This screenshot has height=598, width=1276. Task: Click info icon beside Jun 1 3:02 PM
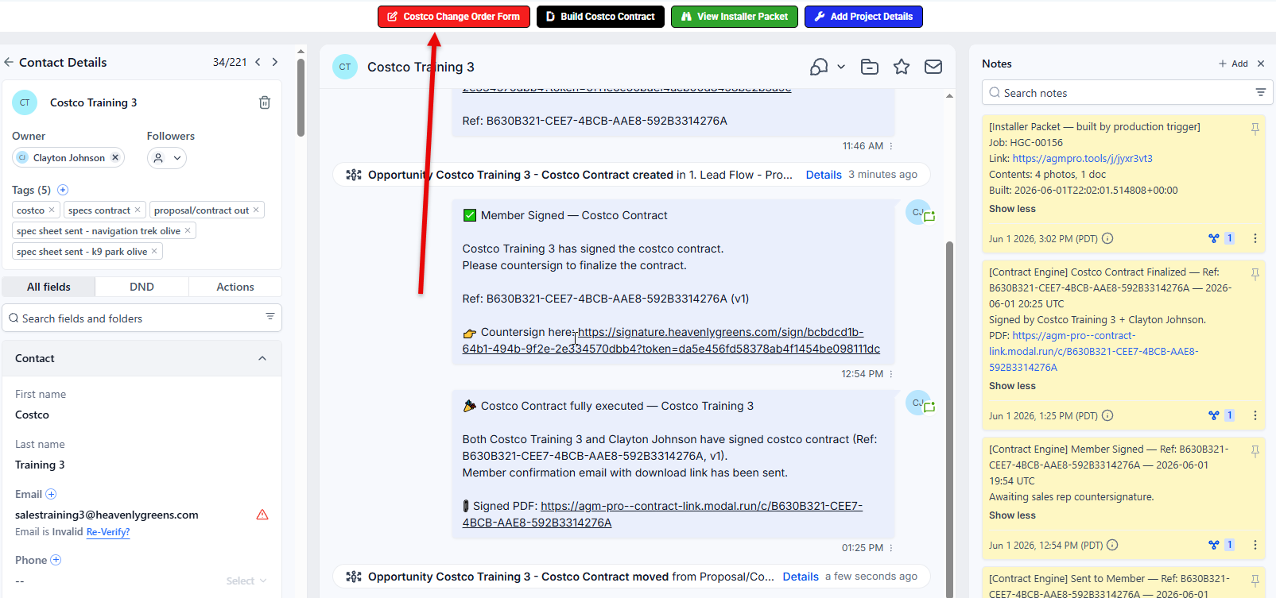[x=1107, y=238]
